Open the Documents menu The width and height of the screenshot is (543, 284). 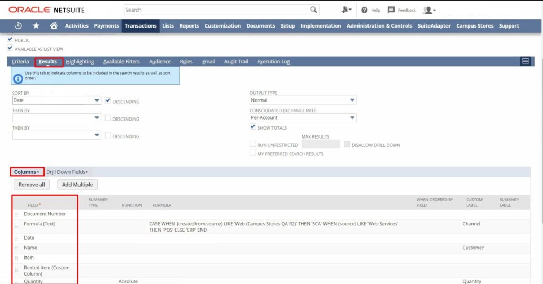click(260, 25)
